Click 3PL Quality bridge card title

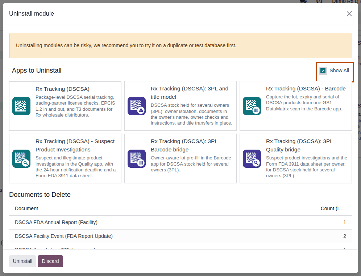coord(299,145)
